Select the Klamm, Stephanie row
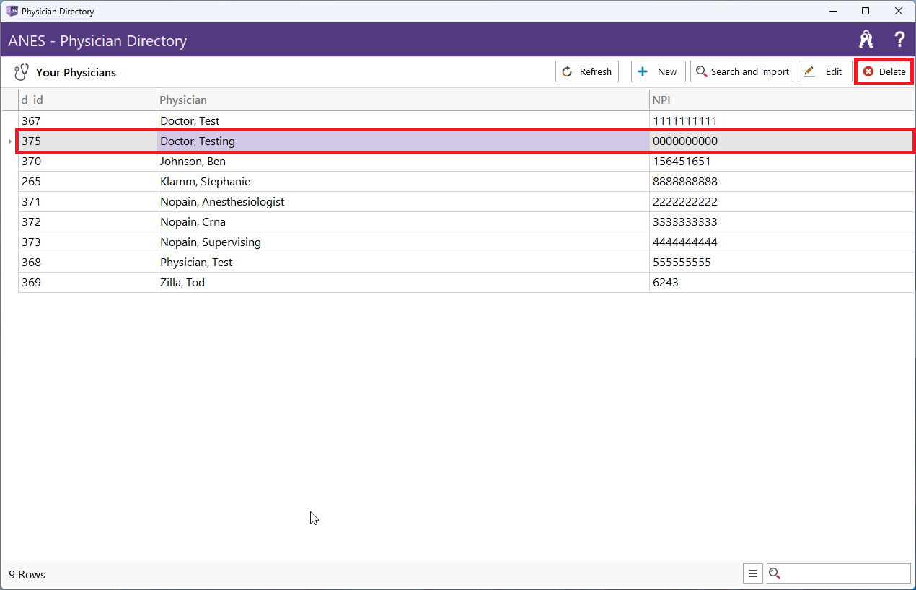 click(466, 182)
